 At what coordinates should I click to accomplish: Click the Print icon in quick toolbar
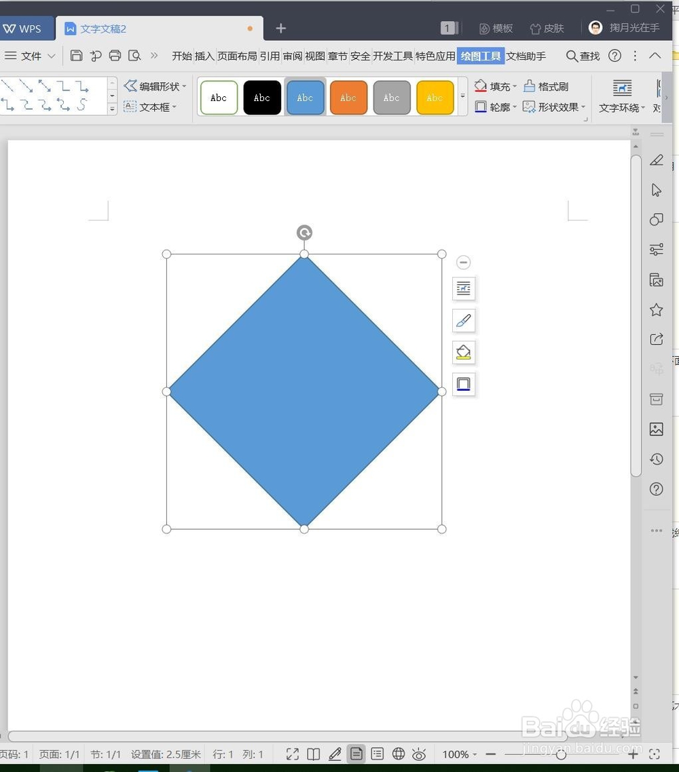coord(115,56)
